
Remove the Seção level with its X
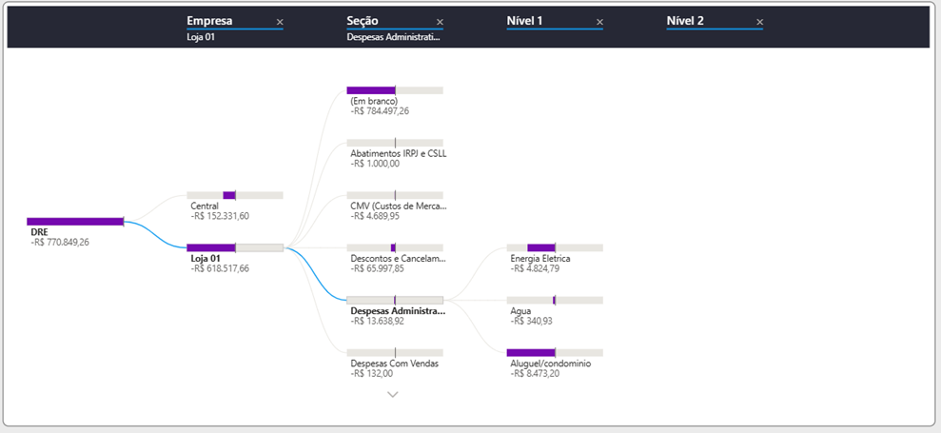tap(440, 22)
